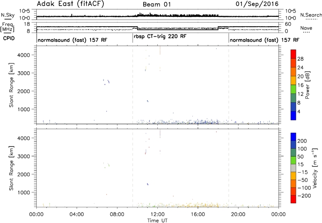Screen dimensions: 322x223
Task: Click the 'Nave' legend label
Action: pos(306,28)
